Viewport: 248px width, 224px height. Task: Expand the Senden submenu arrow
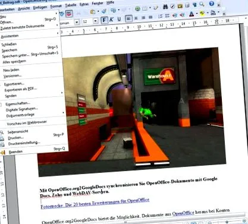pyautogui.click(x=62, y=93)
